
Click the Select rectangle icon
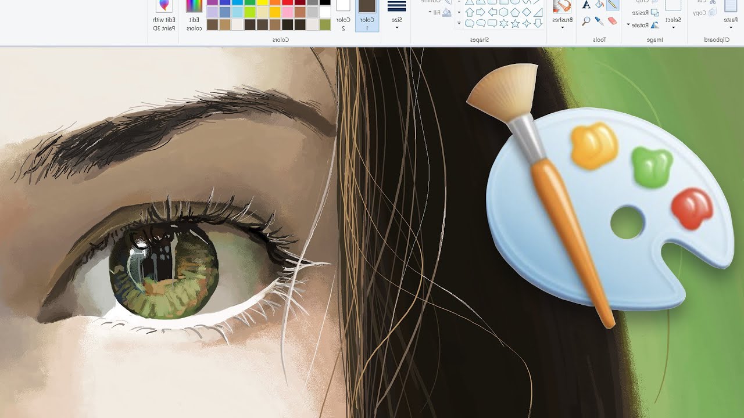click(x=673, y=5)
